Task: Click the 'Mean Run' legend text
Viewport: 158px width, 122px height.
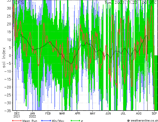Action: click(x=30, y=121)
